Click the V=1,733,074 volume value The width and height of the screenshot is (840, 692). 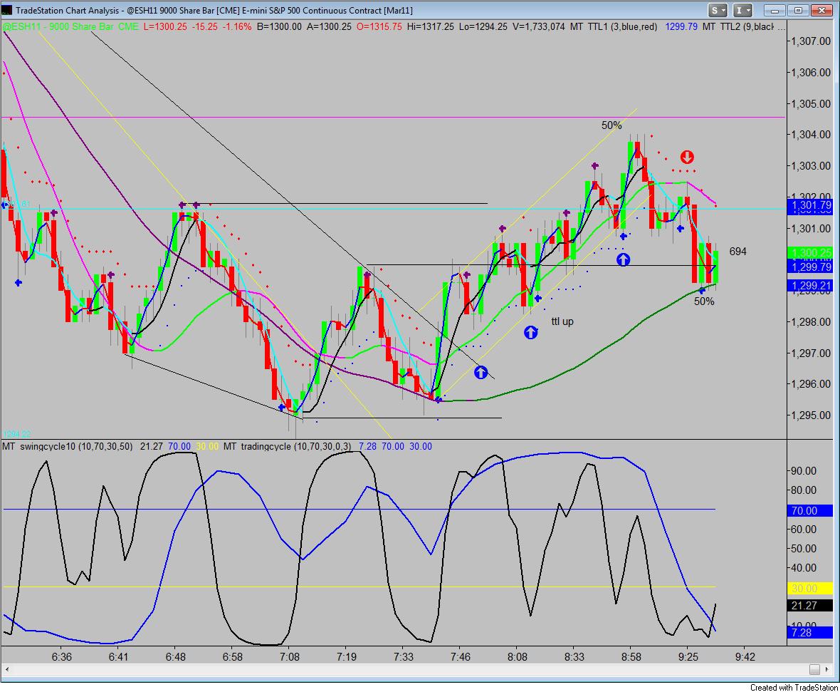click(538, 26)
